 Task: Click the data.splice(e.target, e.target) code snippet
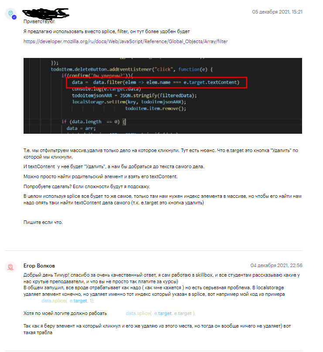pos(160,313)
